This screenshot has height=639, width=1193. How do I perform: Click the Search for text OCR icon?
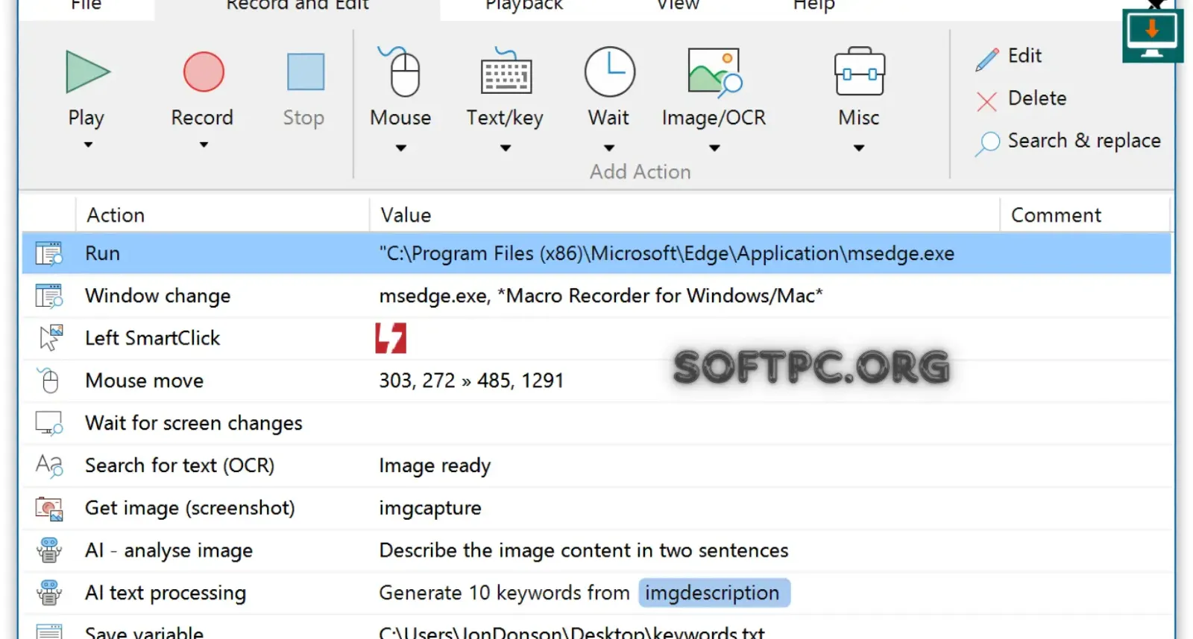[49, 465]
